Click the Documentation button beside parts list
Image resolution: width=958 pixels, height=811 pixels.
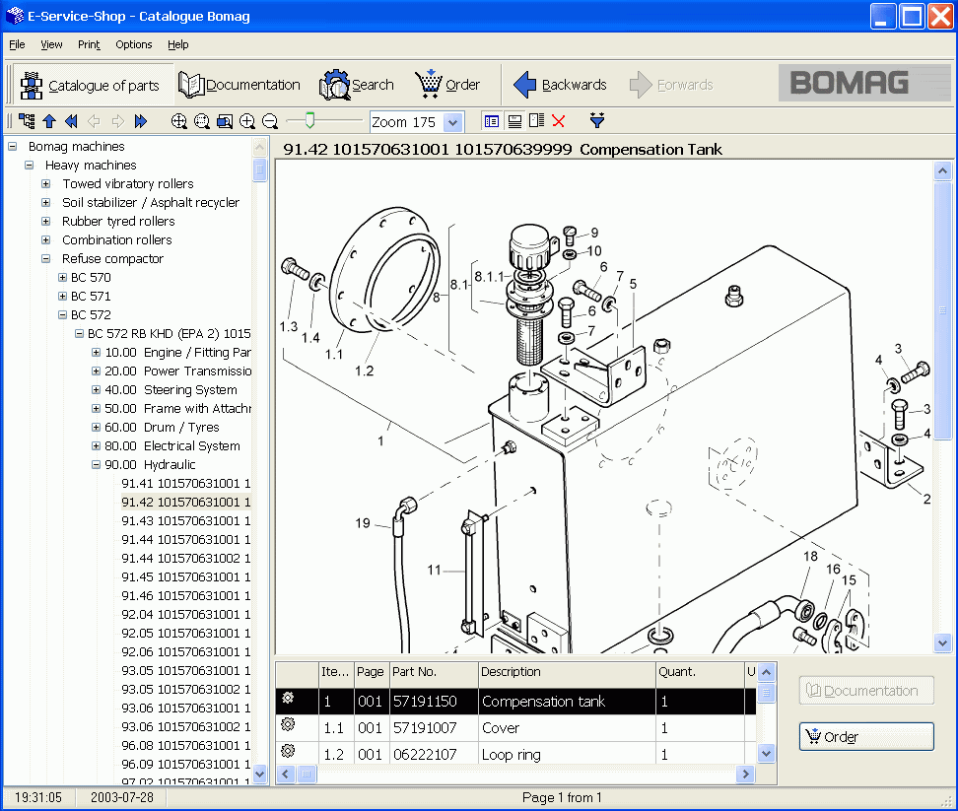866,691
